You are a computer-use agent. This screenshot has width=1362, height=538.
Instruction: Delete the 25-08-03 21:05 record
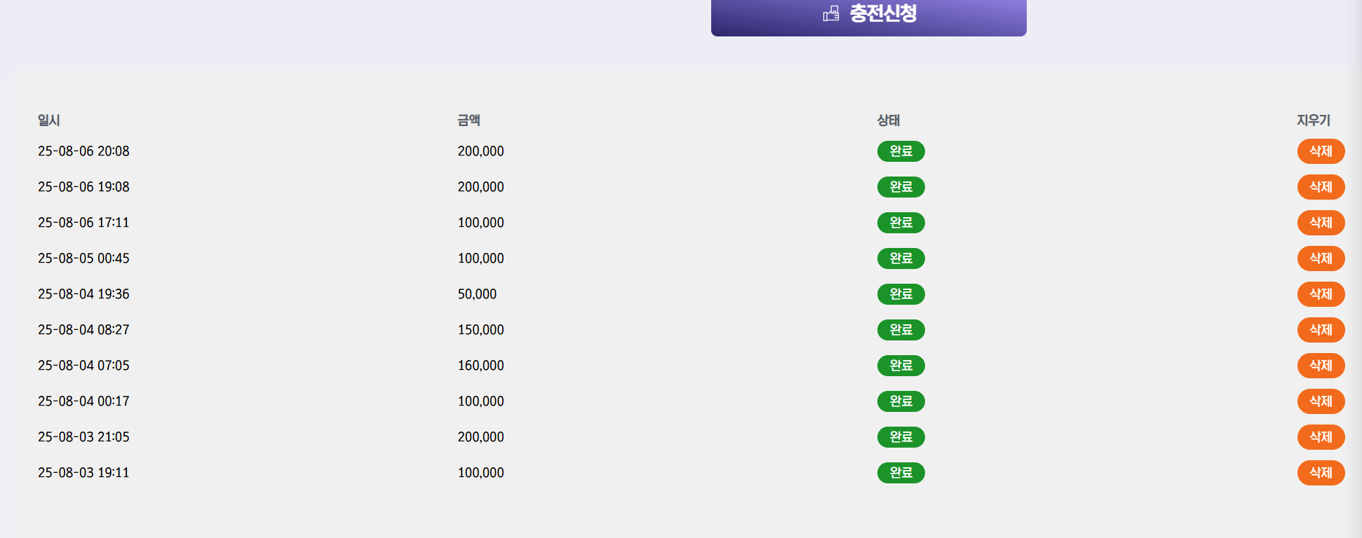(x=1321, y=437)
